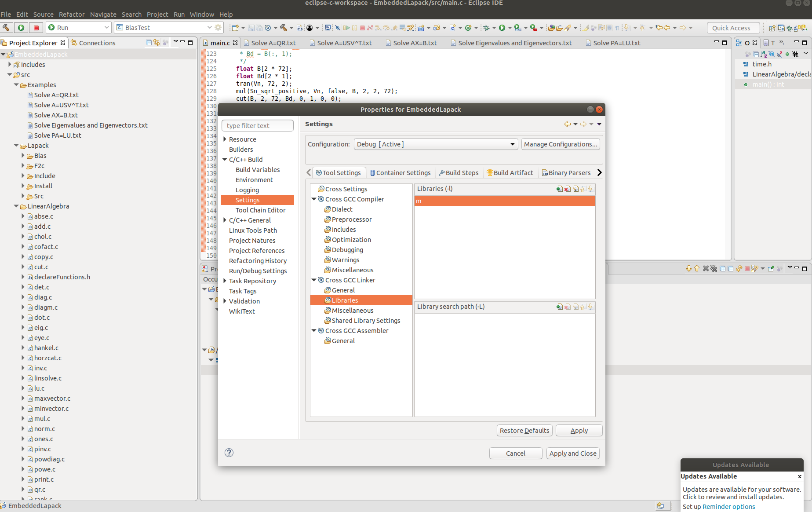812x512 pixels.
Task: Add a Library search path (-L) entry
Action: pyautogui.click(x=559, y=307)
